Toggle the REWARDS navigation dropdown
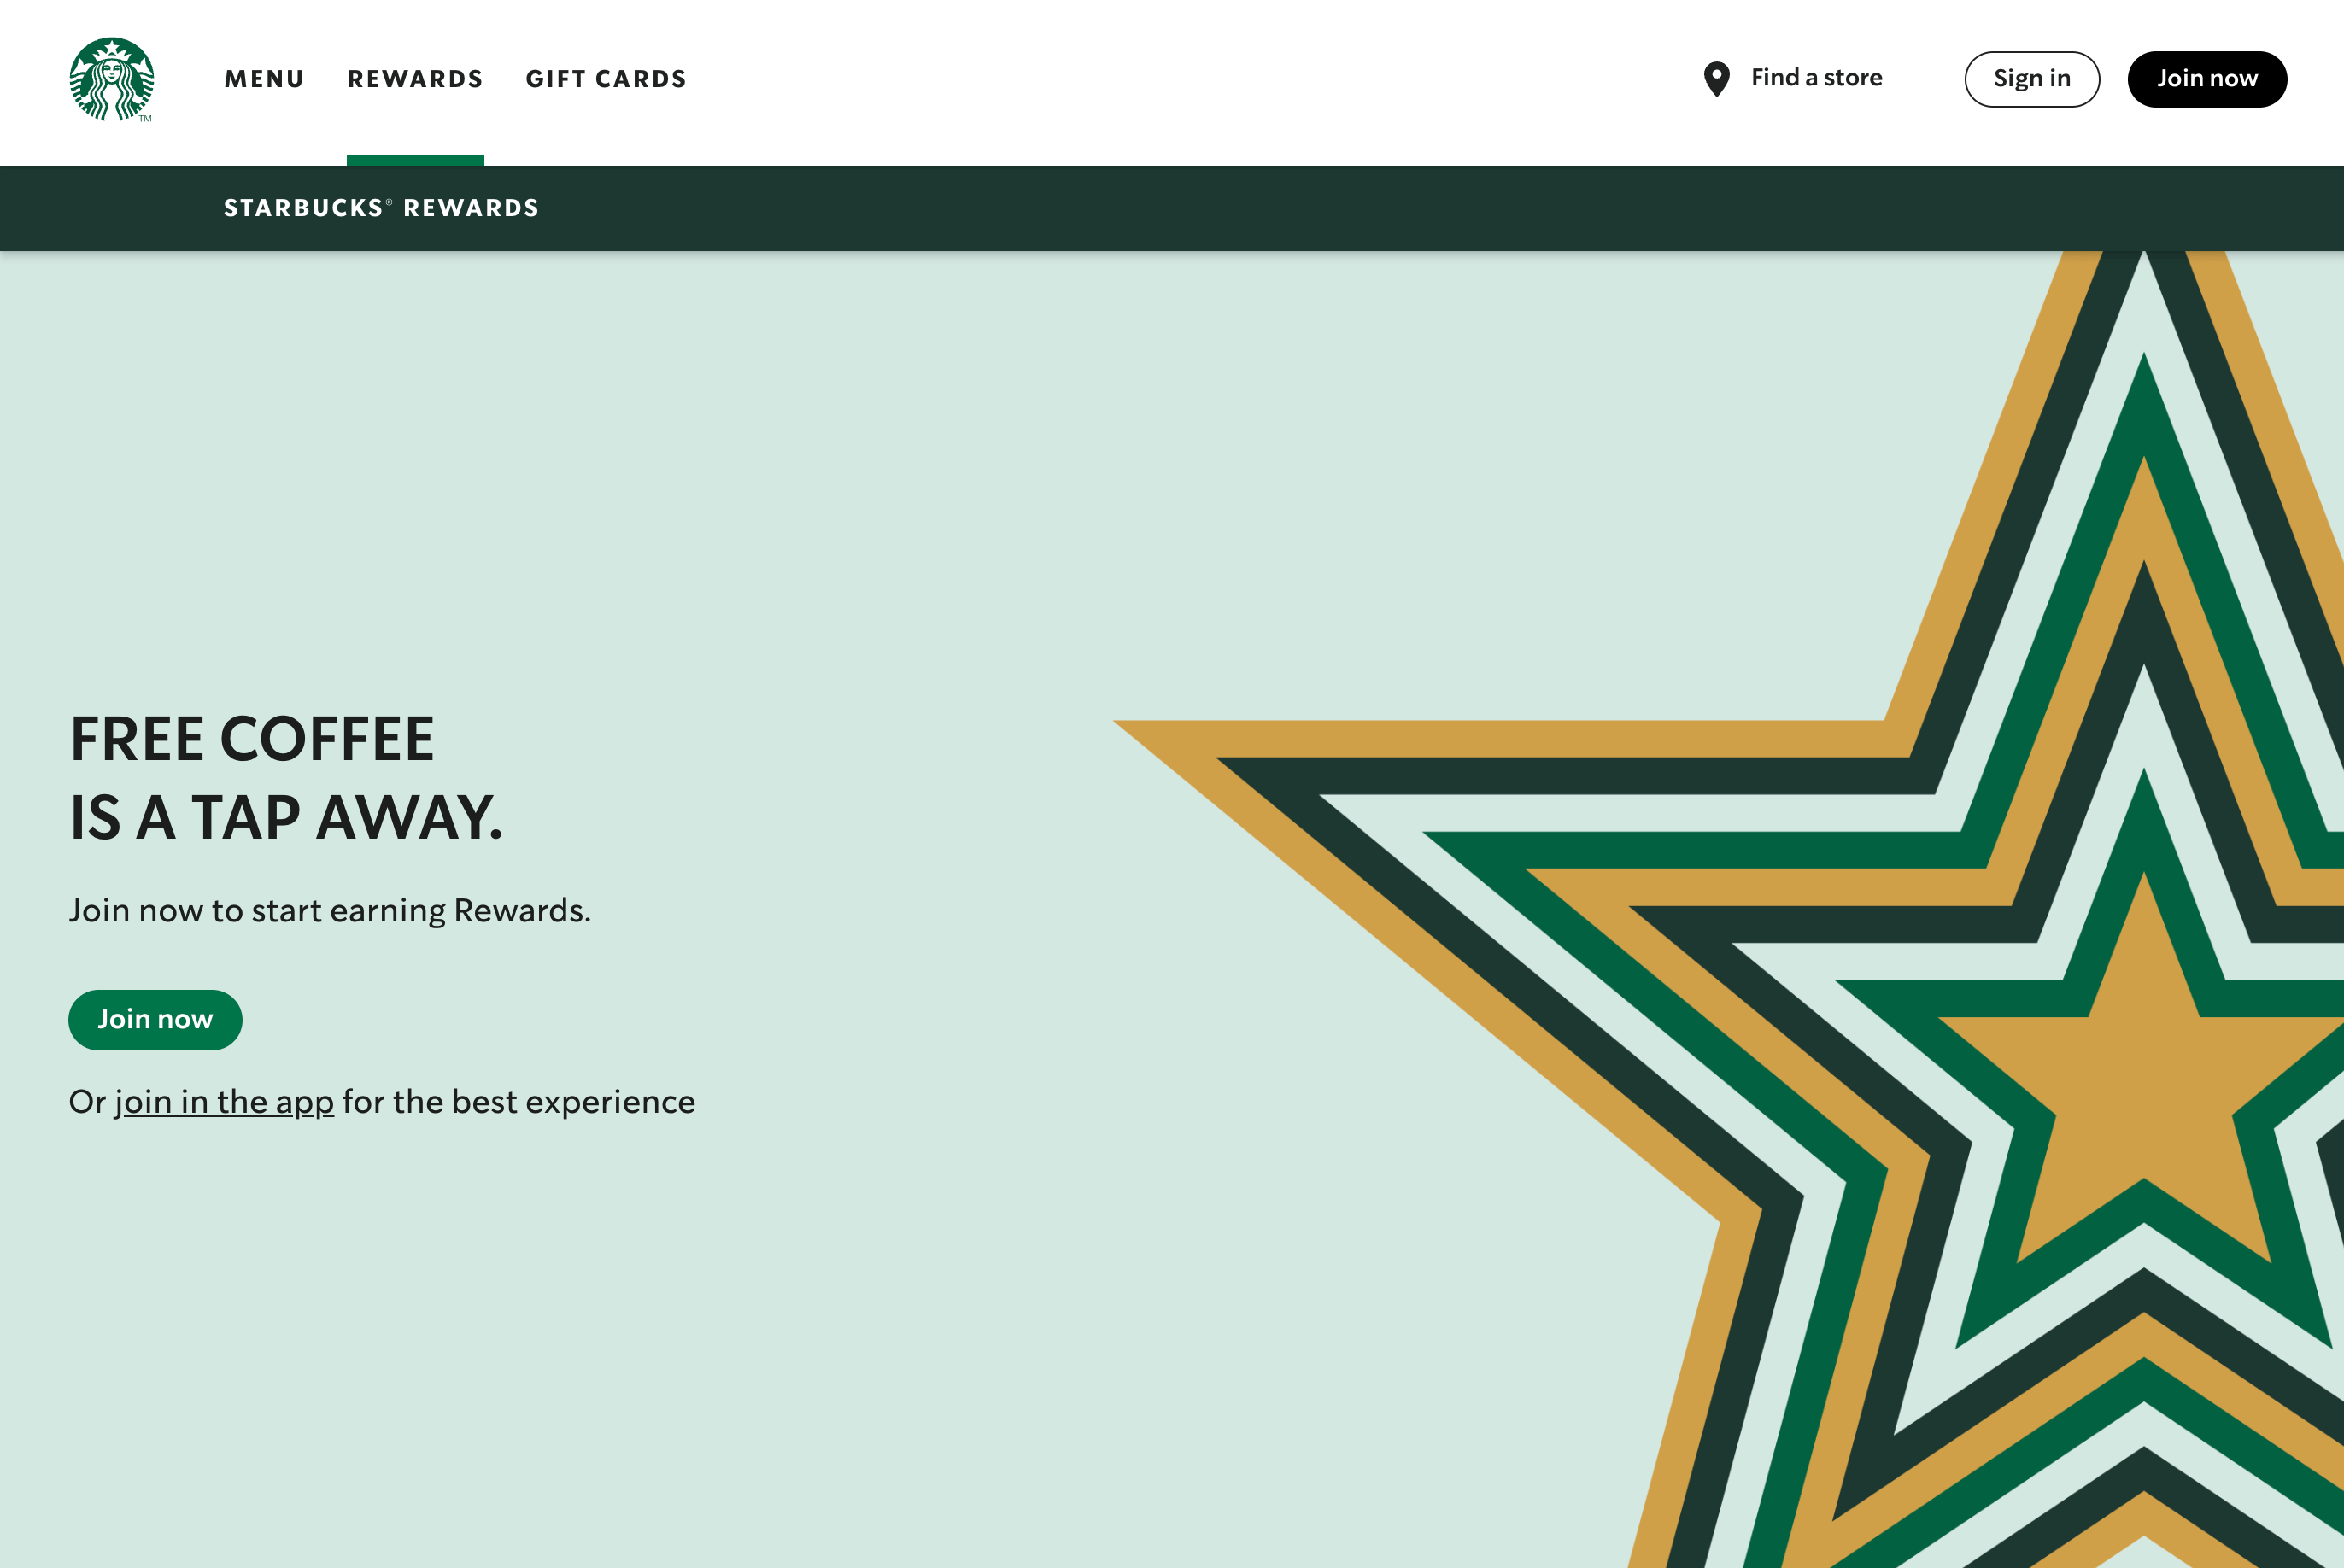Viewport: 2344px width, 1568px height. point(415,79)
